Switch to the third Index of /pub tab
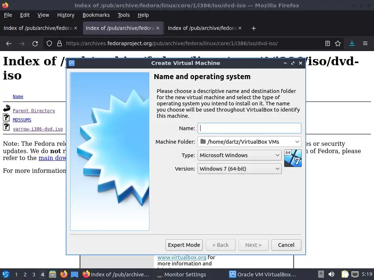374x280 pixels. click(202, 28)
